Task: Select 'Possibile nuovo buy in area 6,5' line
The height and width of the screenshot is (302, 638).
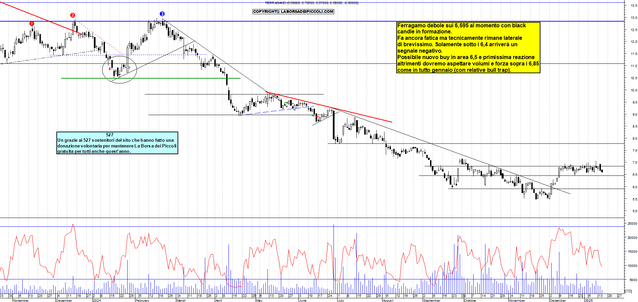Action: 466,57
